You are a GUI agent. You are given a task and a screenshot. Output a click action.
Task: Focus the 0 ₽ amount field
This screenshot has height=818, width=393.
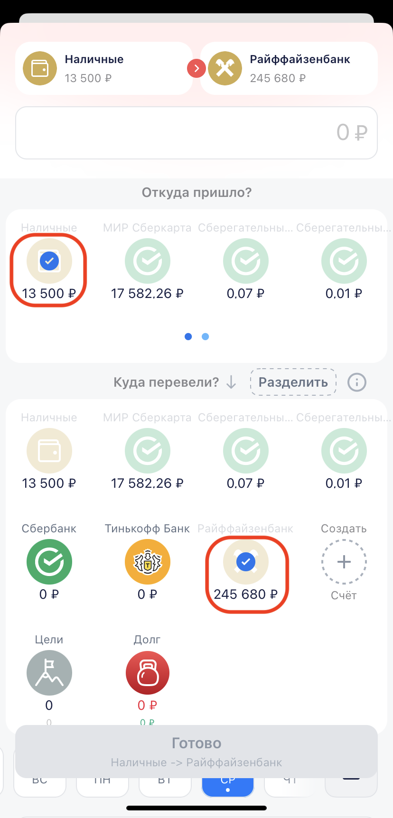point(196,133)
